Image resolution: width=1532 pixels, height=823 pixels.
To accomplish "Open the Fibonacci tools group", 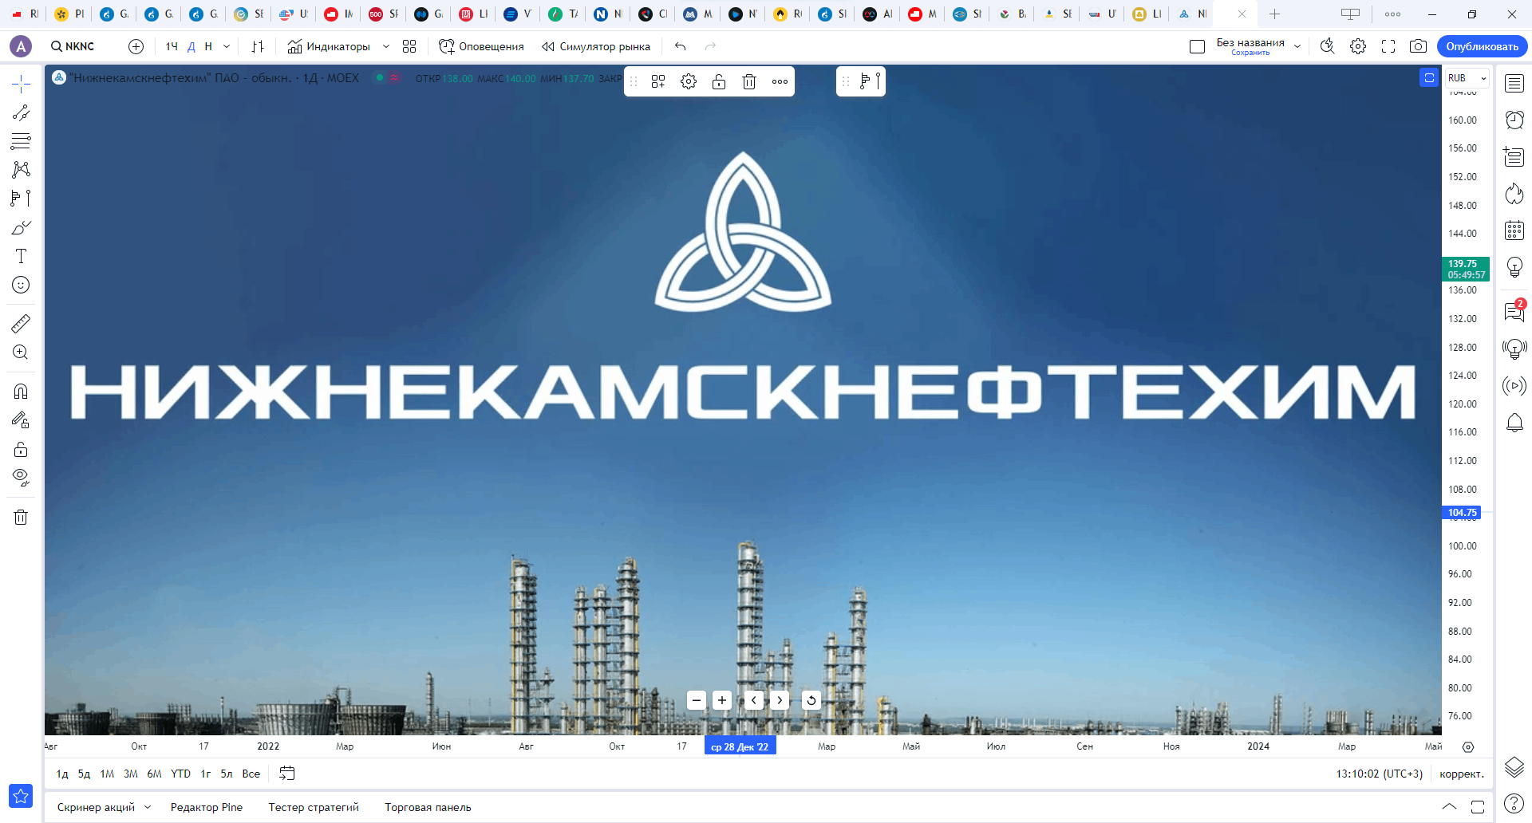I will point(21,141).
